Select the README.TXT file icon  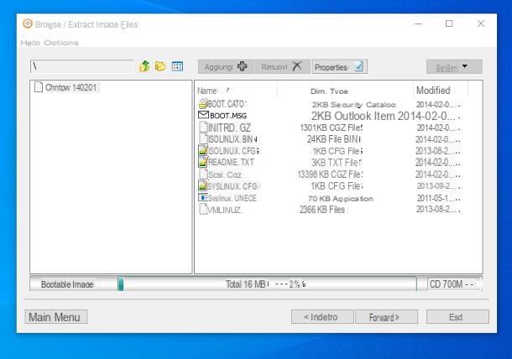pos(203,162)
